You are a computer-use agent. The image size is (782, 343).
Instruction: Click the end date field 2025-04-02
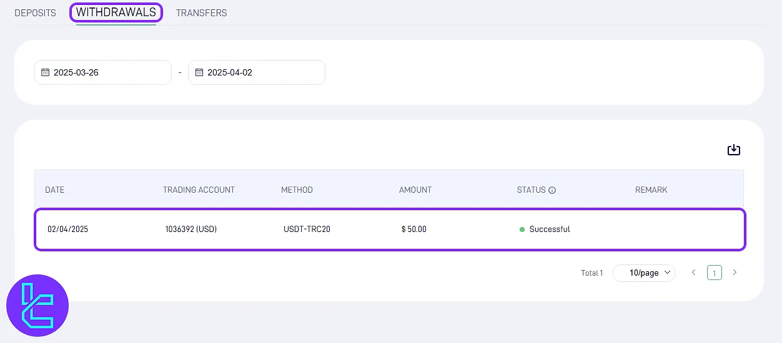click(257, 72)
